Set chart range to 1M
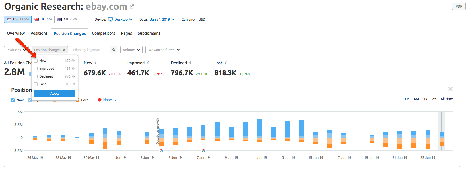Screen dimensions: 466x170 (407, 99)
